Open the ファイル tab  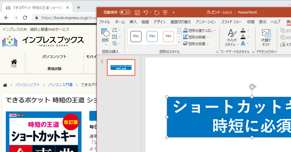pyautogui.click(x=104, y=22)
